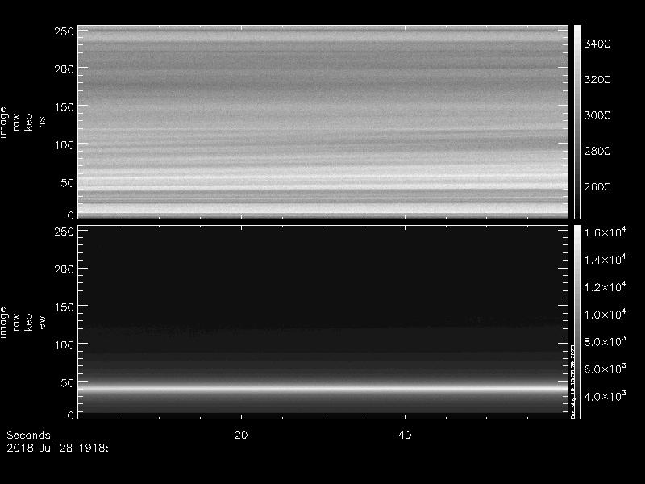Click the rotated "image raw keo ns" axis title
This screenshot has width=645, height=484.
pos(23,123)
